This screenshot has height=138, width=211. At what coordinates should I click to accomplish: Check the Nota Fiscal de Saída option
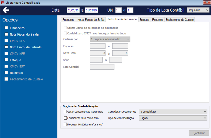point(6,34)
